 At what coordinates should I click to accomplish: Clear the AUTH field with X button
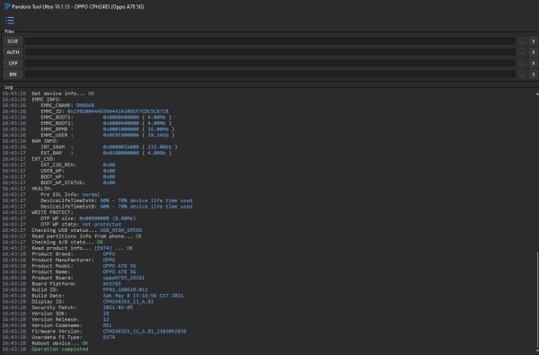click(x=533, y=52)
